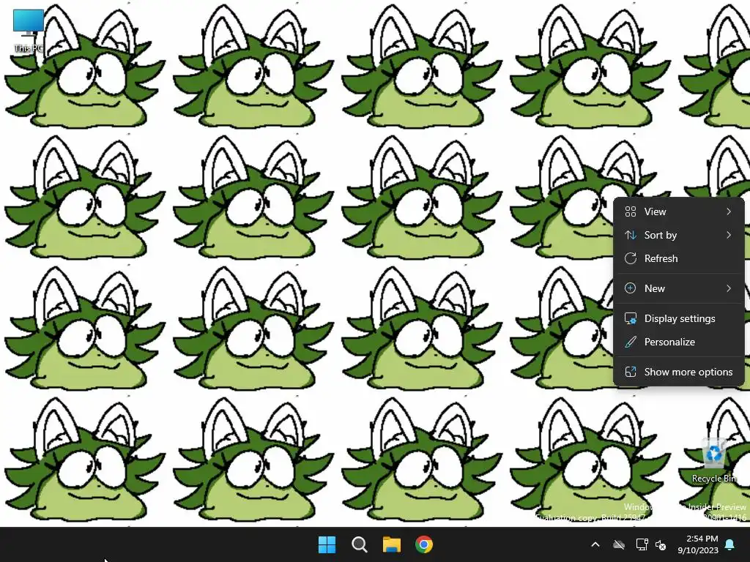
Task: Open notification bell in taskbar
Action: (730, 544)
